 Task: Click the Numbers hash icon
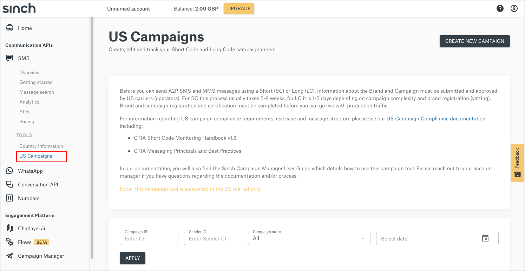tap(10, 198)
